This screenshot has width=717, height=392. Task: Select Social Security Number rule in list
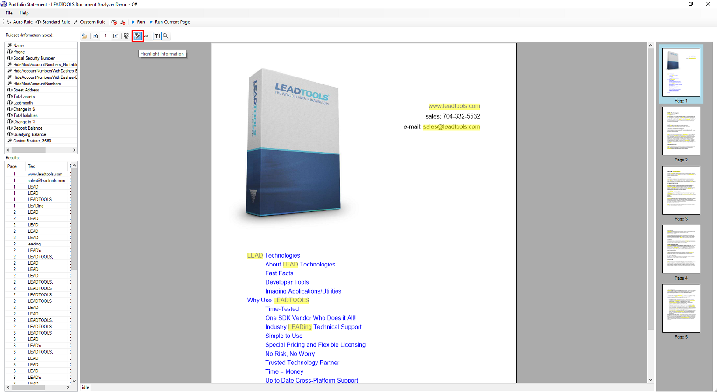(x=34, y=58)
